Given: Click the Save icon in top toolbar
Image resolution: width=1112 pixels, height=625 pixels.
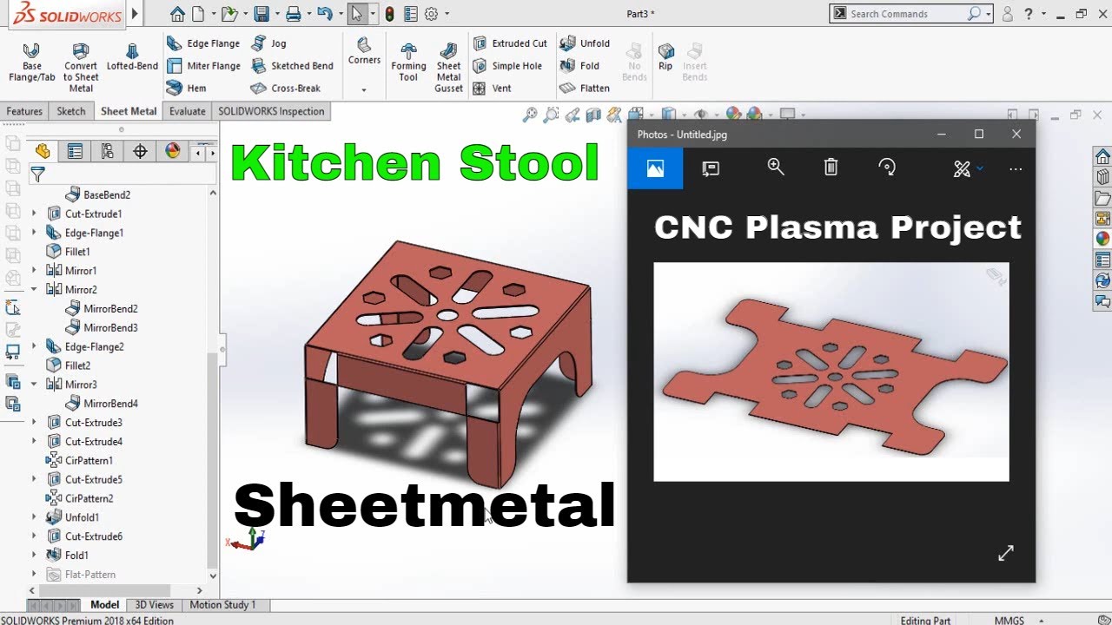Looking at the screenshot, I should pos(261,13).
